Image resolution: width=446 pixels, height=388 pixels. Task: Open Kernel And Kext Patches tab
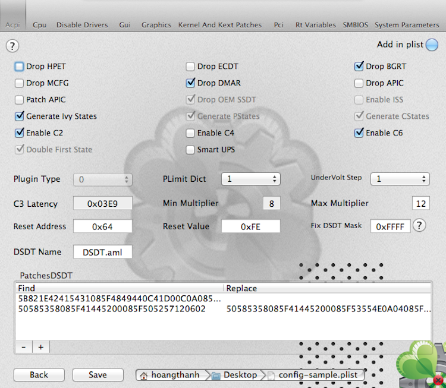point(220,25)
